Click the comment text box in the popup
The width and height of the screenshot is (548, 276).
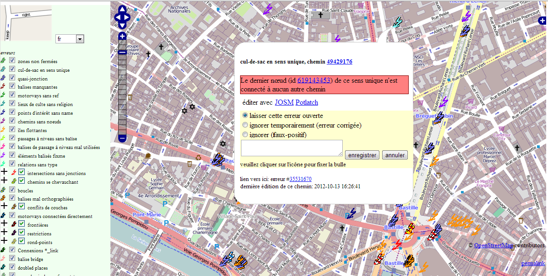291,148
